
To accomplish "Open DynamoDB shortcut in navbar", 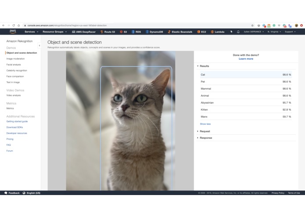I will point(154,32).
